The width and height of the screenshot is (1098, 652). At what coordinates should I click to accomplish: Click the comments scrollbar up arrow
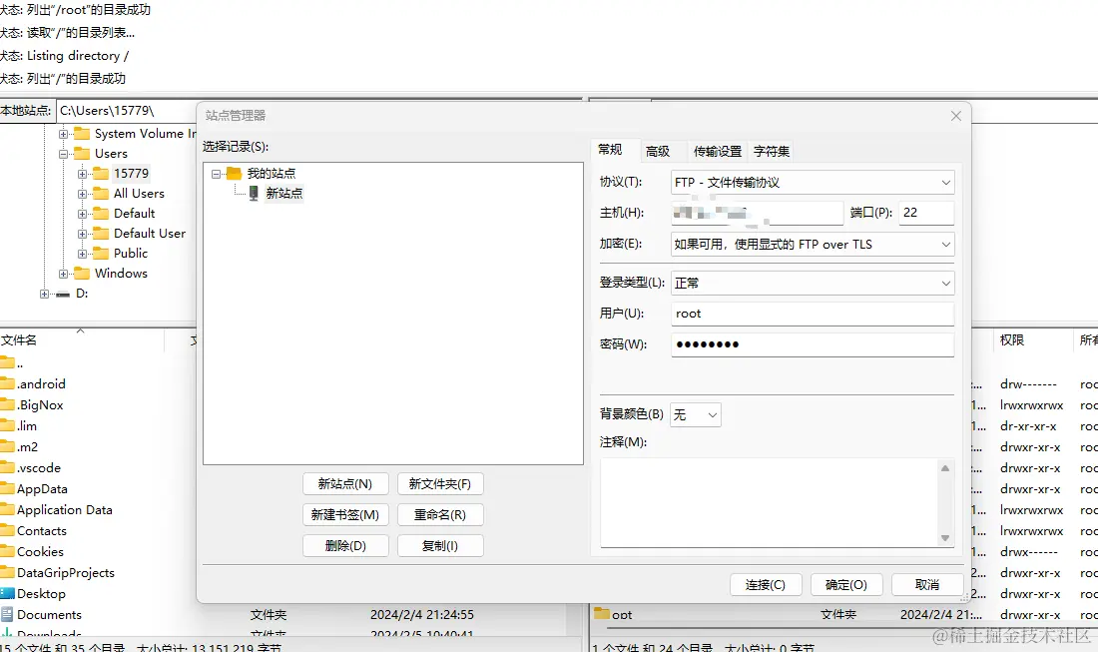pos(945,468)
